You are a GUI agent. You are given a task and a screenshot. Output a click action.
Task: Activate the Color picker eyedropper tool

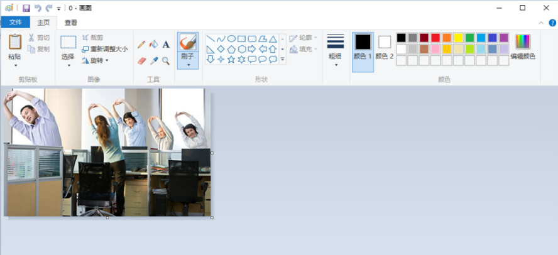pos(153,61)
